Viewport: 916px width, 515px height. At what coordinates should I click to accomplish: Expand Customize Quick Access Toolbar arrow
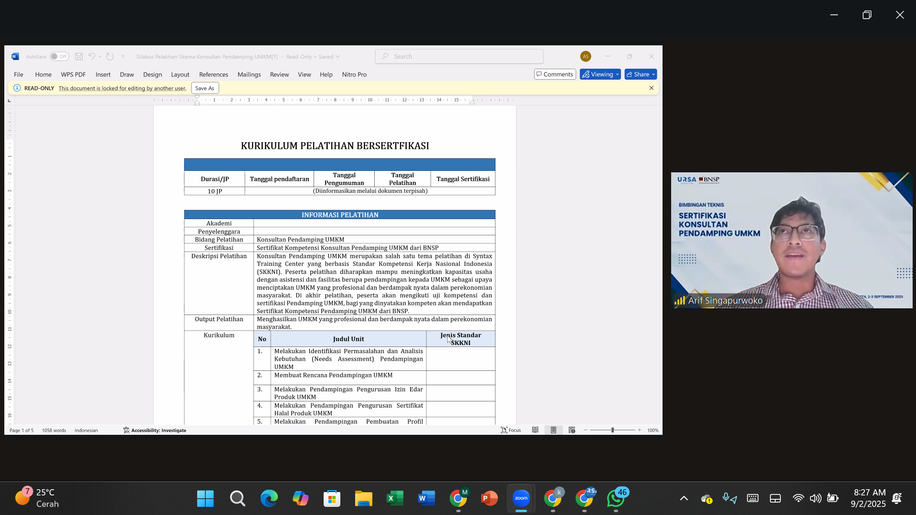pyautogui.click(x=123, y=56)
